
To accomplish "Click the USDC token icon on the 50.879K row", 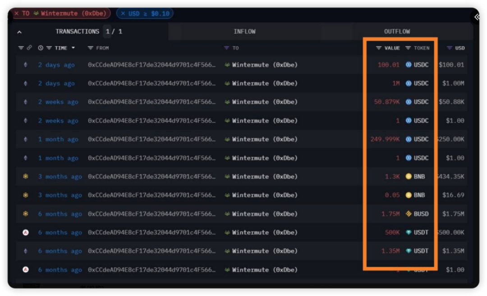I will (409, 102).
